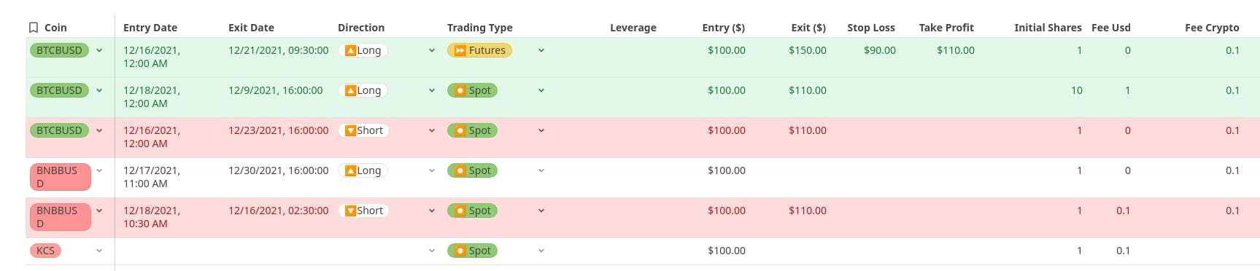Click the $90.00 Stop Loss cell
The width and height of the screenshot is (1260, 271).
[880, 50]
